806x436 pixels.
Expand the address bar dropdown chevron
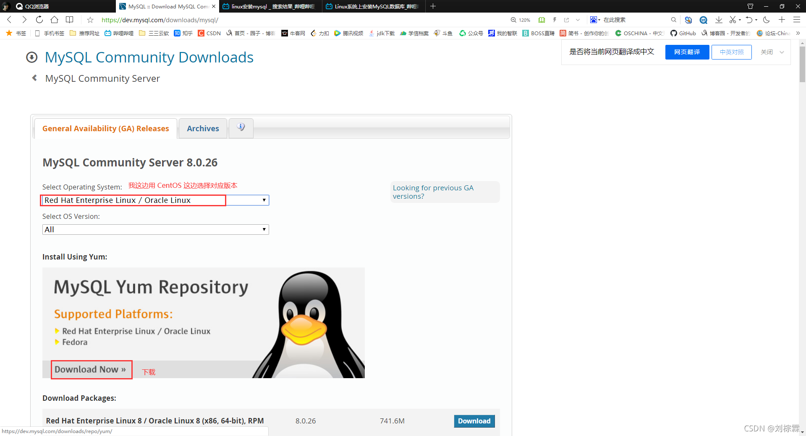coord(578,20)
